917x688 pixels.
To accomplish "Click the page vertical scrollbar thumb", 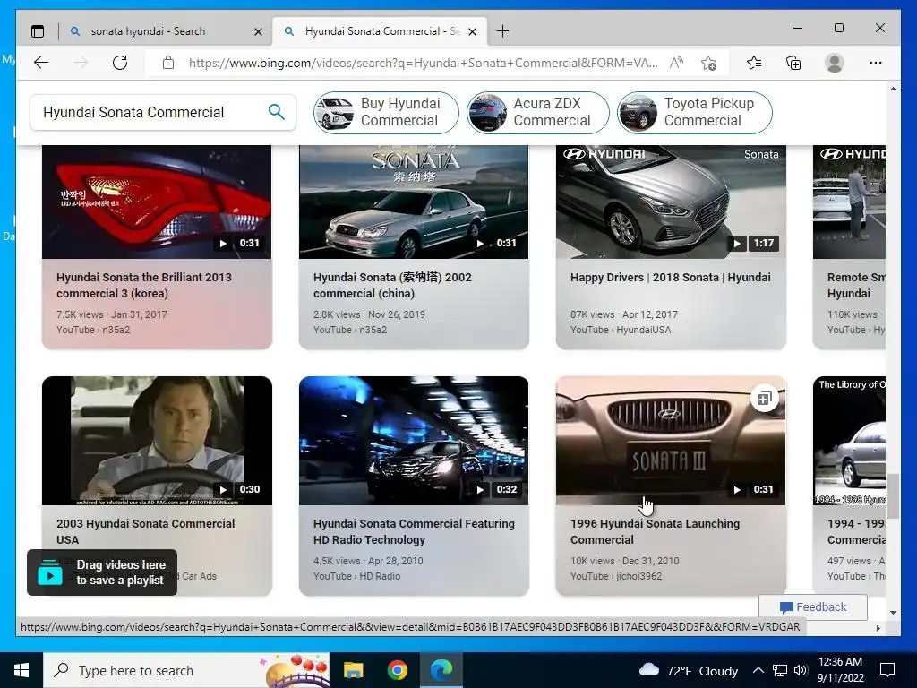I will tap(893, 496).
